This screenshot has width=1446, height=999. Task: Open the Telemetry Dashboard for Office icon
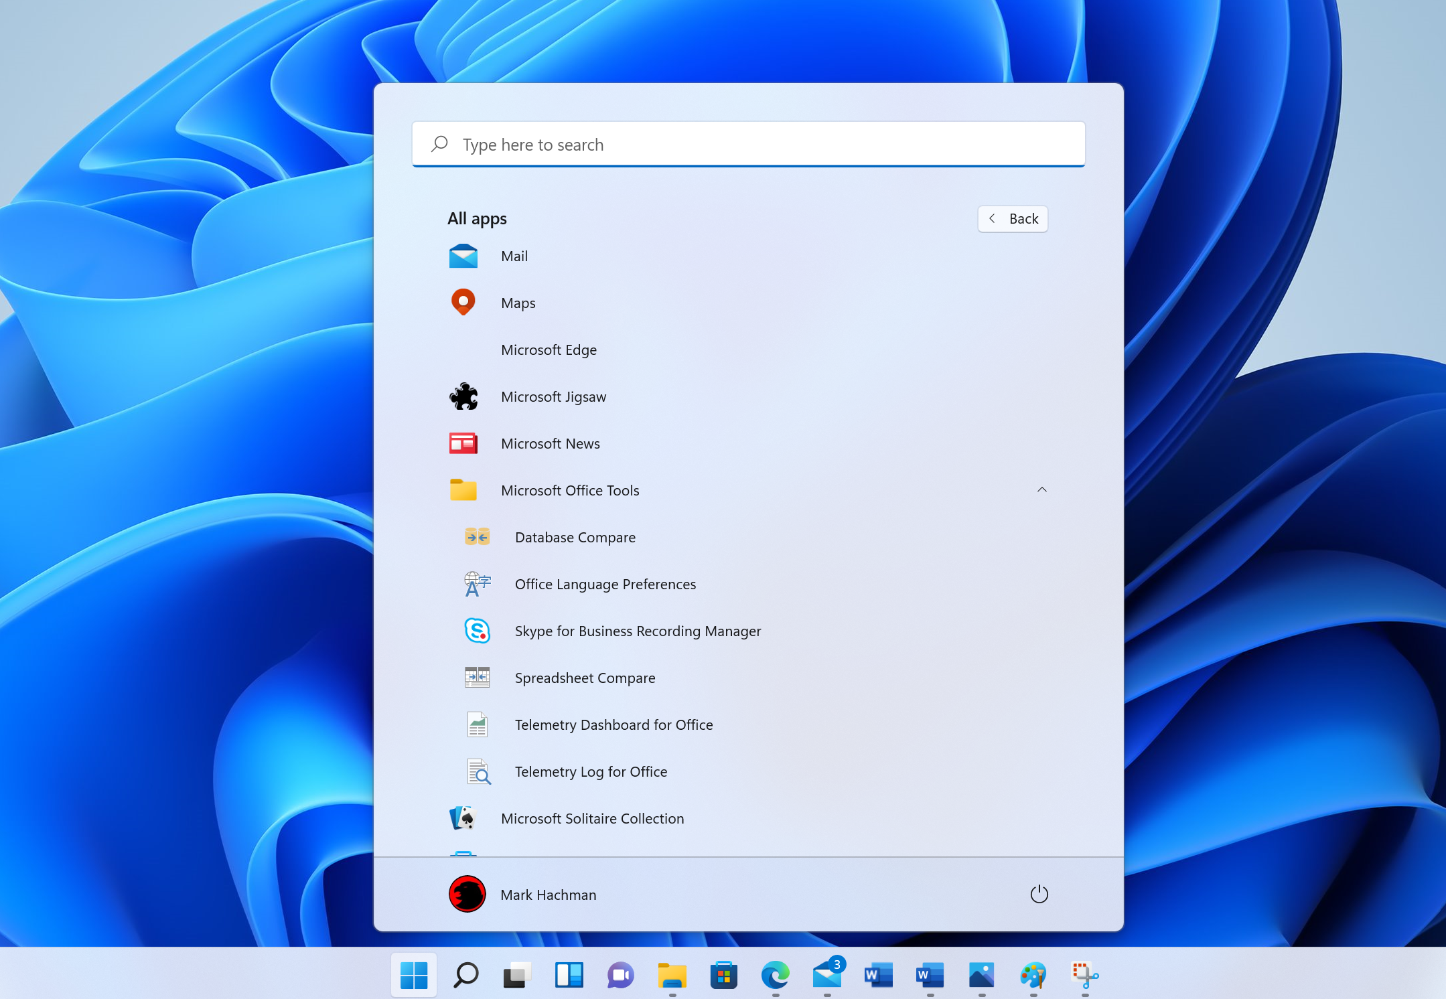point(478,724)
